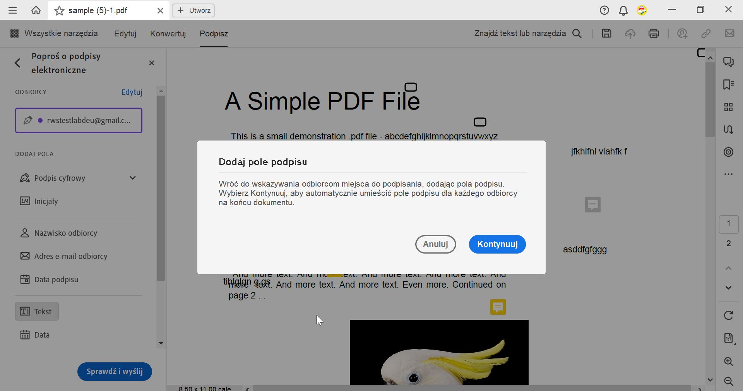743x391 pixels.
Task: Open the comments panel icon
Action: (729, 62)
